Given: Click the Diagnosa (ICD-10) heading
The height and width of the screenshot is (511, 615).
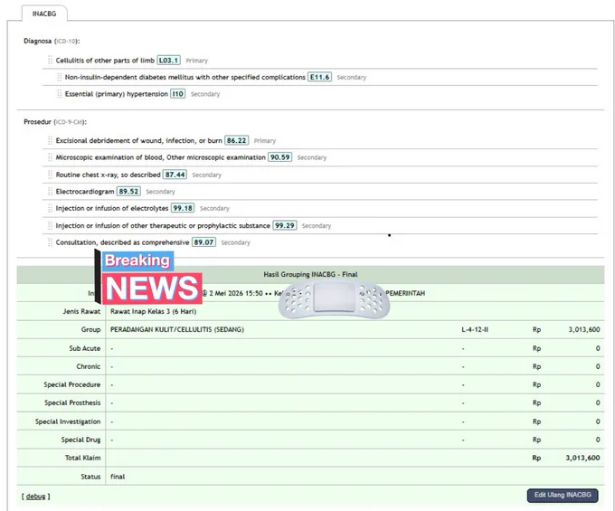Looking at the screenshot, I should click(52, 41).
